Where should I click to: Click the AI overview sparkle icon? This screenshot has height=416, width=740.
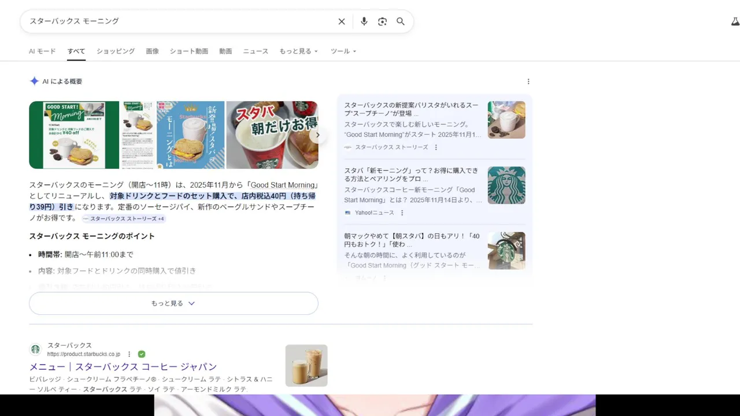point(34,81)
